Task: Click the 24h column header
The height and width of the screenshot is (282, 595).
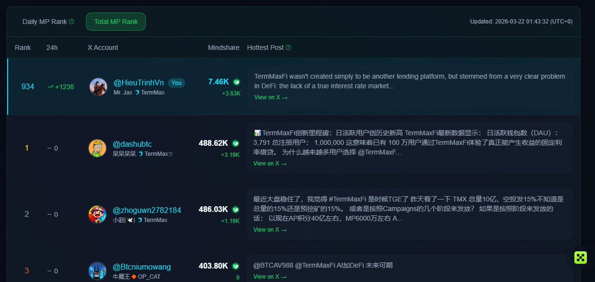Action: click(52, 48)
